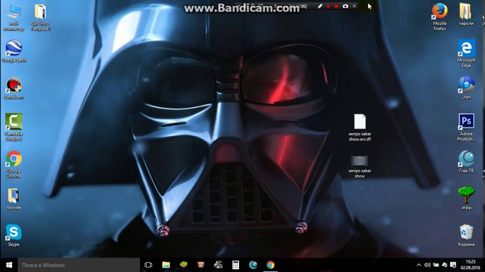
Task: Select the Корзина recycle bin
Action: pos(466,236)
